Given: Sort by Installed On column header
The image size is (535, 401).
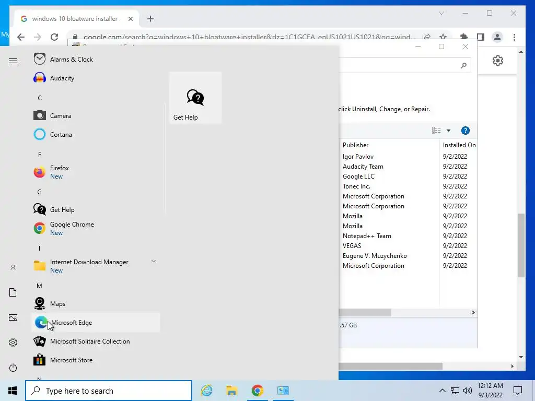Looking at the screenshot, I should coord(459,145).
